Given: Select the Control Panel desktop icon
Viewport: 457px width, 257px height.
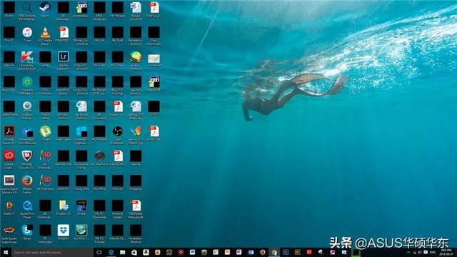Looking at the screenshot, I should coord(9,106).
